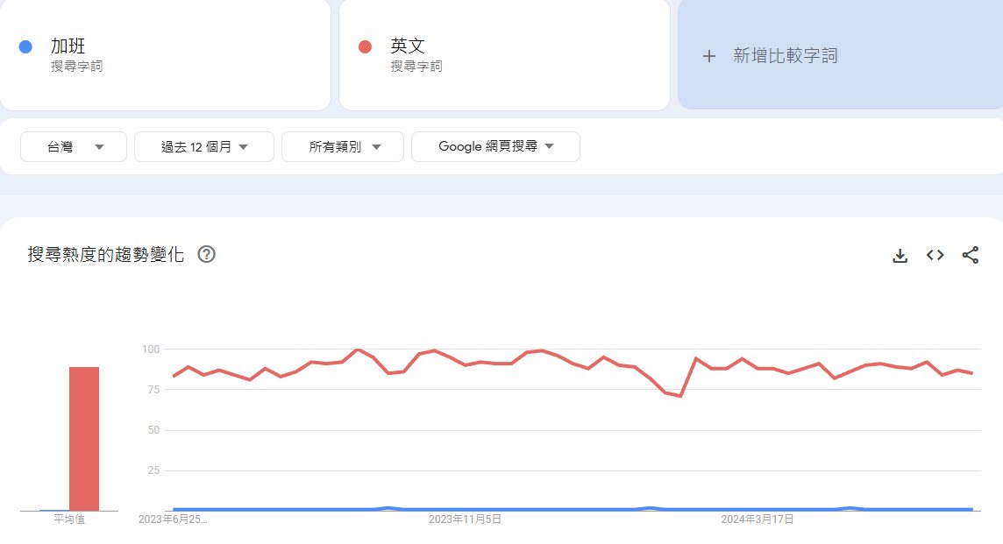Open the 所有類別 category dropdown
This screenshot has height=544, width=1003.
pyautogui.click(x=343, y=147)
